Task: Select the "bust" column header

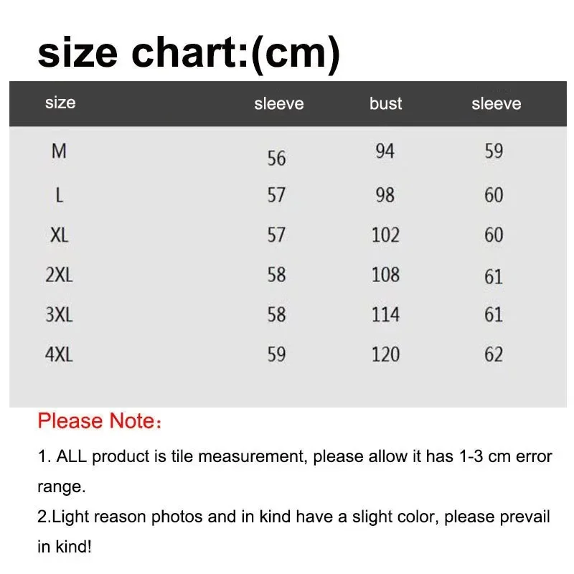Action: 385,104
